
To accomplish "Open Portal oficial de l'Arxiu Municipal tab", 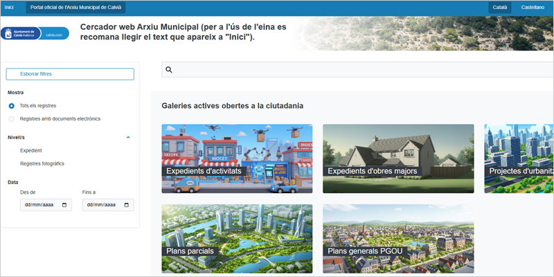I will click(75, 8).
